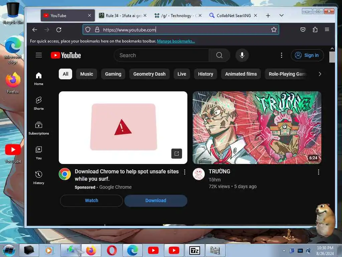
Task: Open the TRƯỜNG video title link
Action: 219,172
